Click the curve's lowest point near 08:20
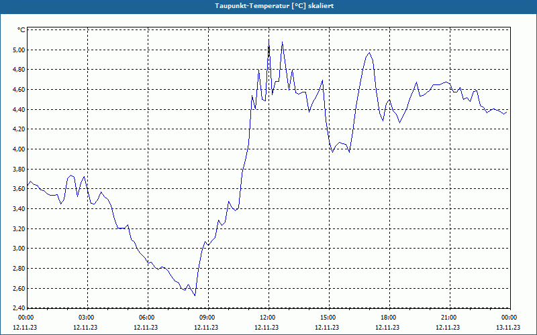This screenshot has width=537, height=335. tap(195, 295)
